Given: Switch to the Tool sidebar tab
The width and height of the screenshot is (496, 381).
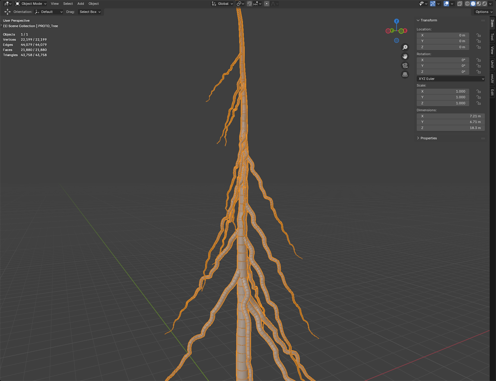Looking at the screenshot, I should [x=492, y=37].
